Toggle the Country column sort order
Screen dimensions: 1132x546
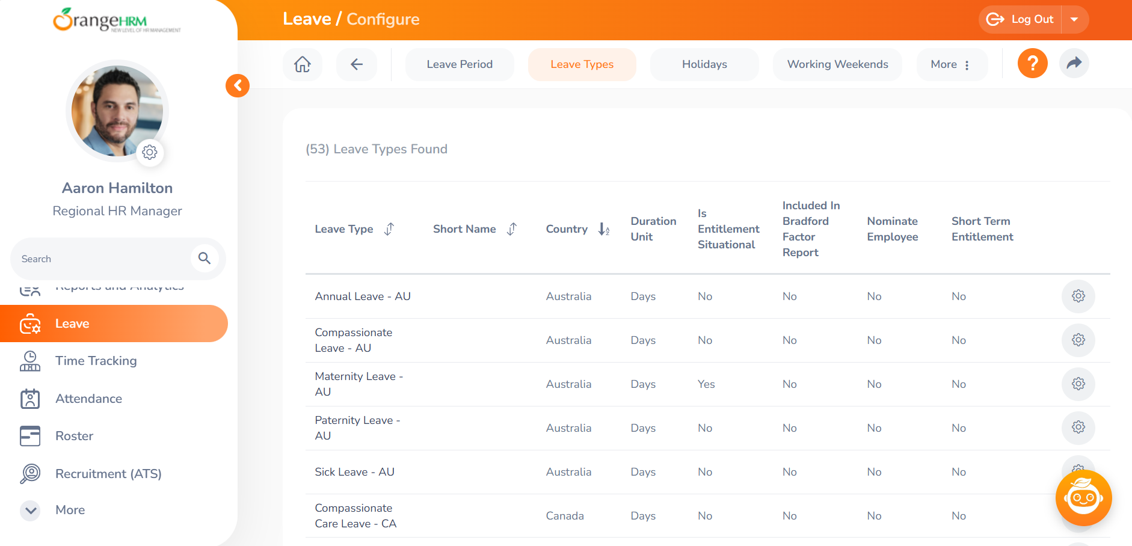pos(604,229)
